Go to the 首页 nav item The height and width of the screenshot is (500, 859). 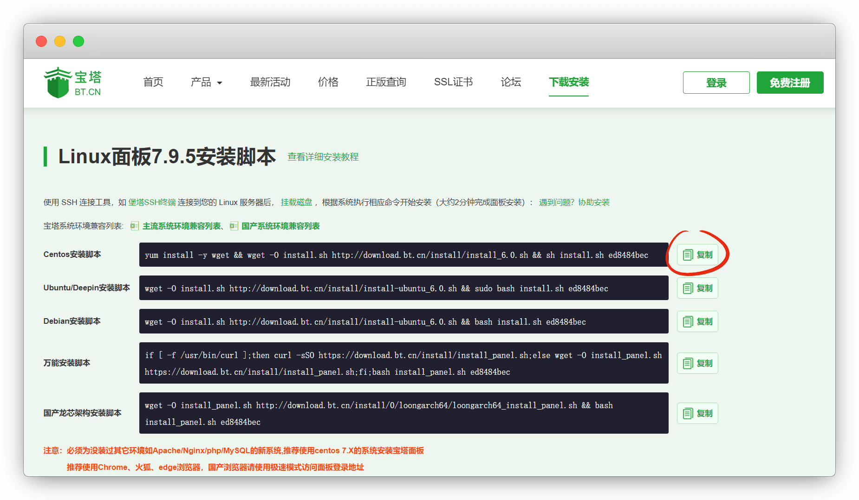(153, 82)
